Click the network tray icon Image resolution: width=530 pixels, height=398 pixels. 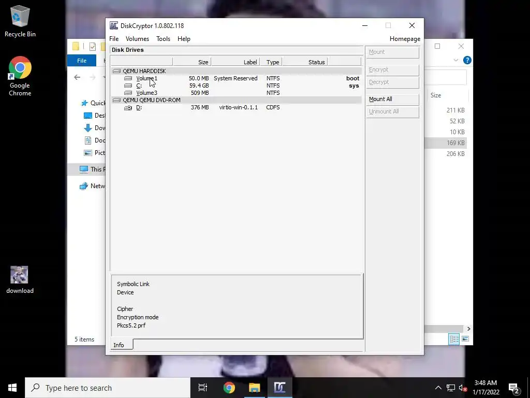pyautogui.click(x=451, y=388)
